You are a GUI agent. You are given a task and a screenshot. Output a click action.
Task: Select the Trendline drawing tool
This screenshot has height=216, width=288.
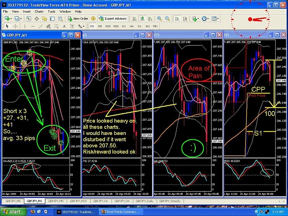coord(41,26)
